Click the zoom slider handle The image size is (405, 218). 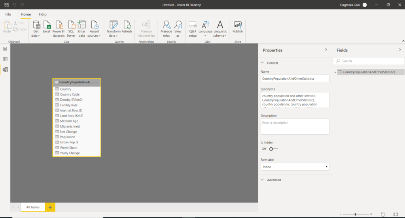356,214
